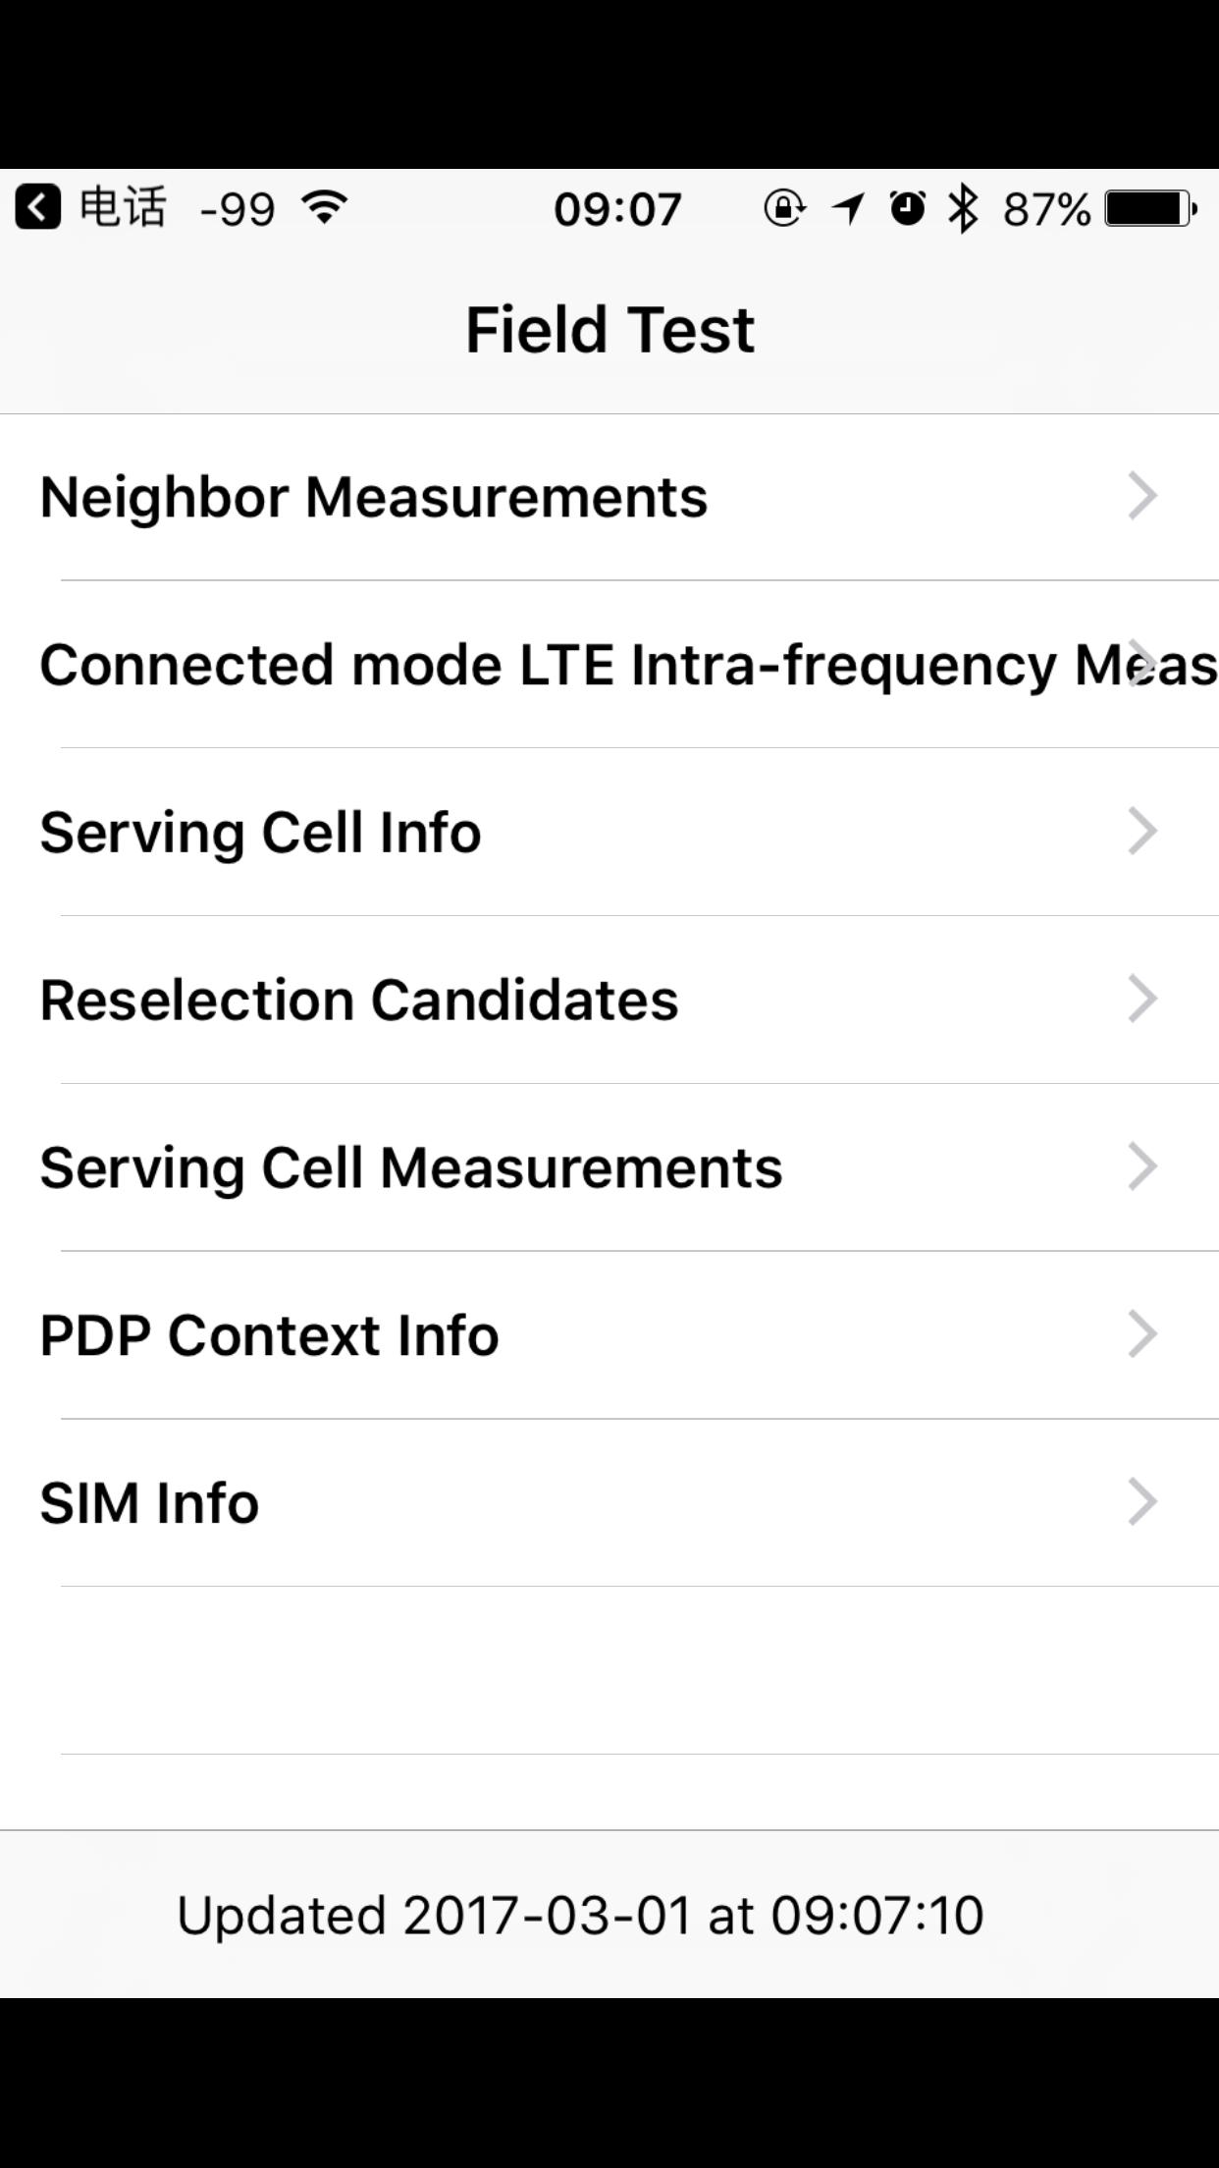This screenshot has height=2168, width=1219.
Task: Tap the chevron beside Serving Cell Info
Action: [1141, 832]
